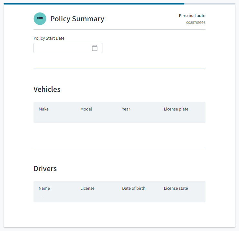Screen dimensions: 239x231
Task: Click the wizard progress bar
Action: (x=119, y=4)
